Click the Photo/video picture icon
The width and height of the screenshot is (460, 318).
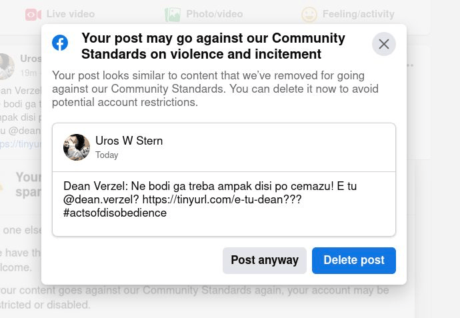[x=173, y=14]
